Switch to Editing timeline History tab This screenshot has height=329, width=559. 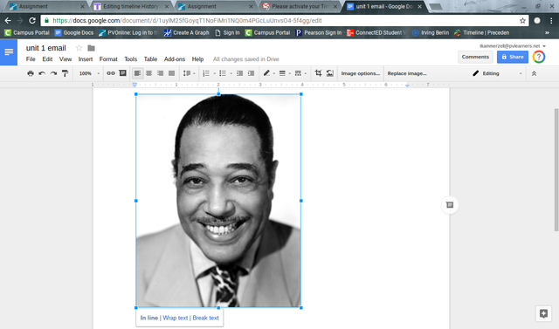click(130, 6)
